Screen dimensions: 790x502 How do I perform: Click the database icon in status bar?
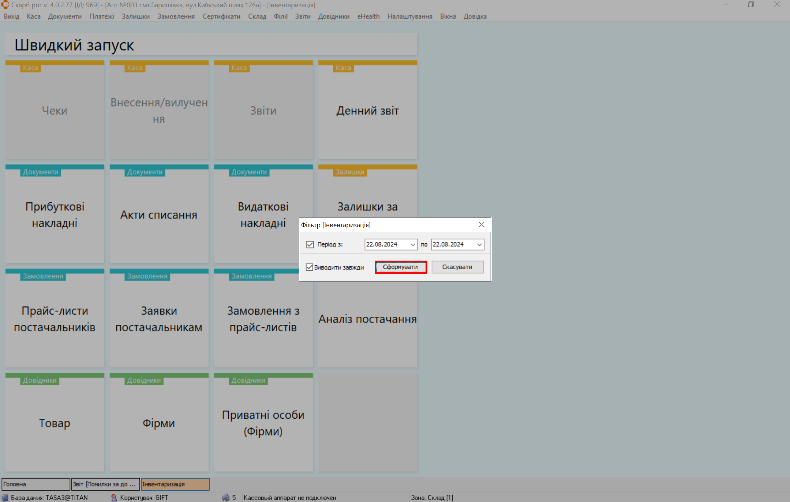coord(5,498)
